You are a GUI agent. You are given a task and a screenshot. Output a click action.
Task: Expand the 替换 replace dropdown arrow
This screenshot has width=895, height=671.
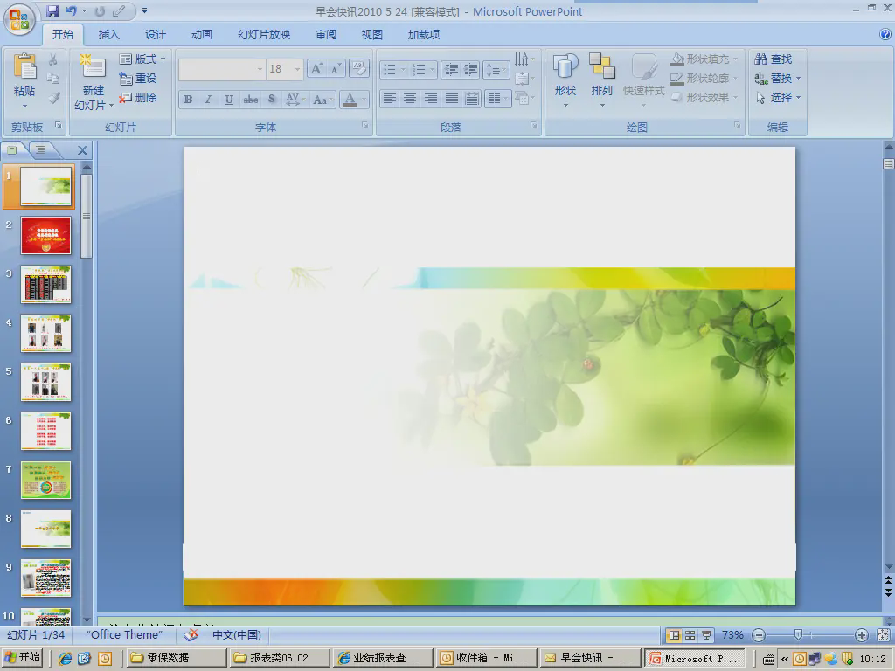coord(798,79)
